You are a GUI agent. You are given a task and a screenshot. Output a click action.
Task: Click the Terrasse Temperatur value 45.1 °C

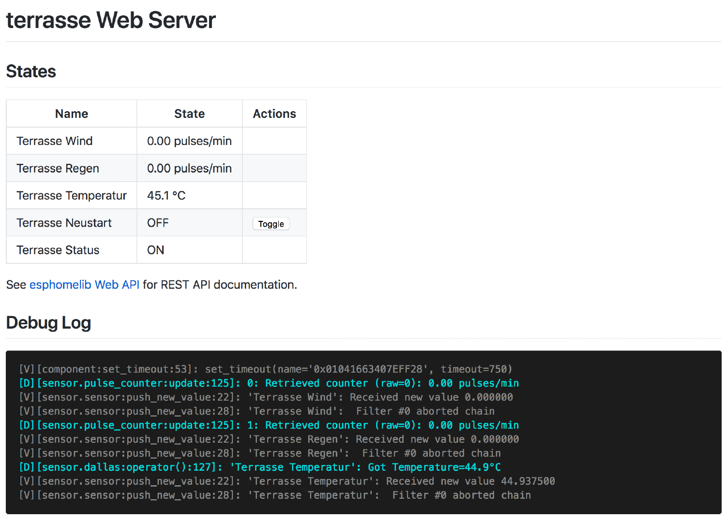166,195
